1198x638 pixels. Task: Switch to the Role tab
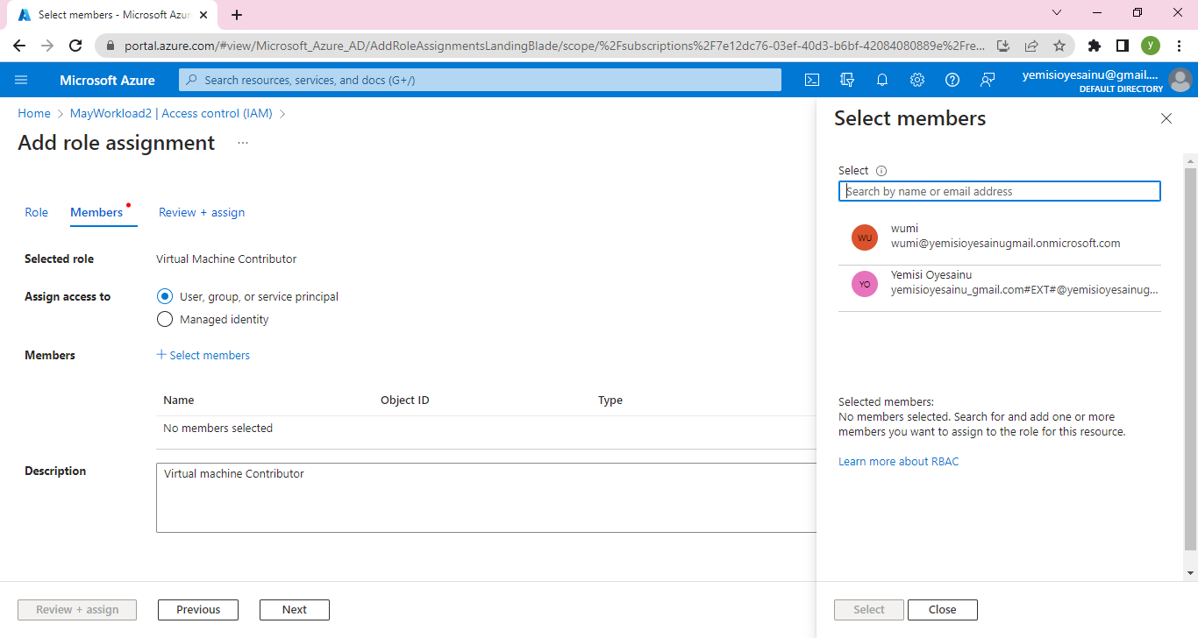(37, 212)
